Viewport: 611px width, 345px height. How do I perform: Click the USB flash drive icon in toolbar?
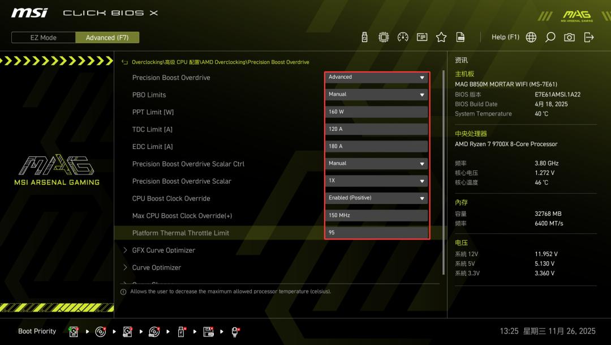364,37
